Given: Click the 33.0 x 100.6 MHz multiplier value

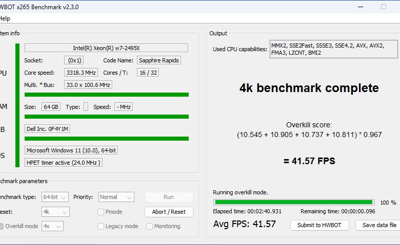Looking at the screenshot, I should [x=88, y=85].
